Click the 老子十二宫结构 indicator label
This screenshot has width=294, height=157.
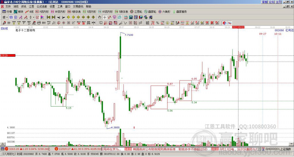click(25, 30)
